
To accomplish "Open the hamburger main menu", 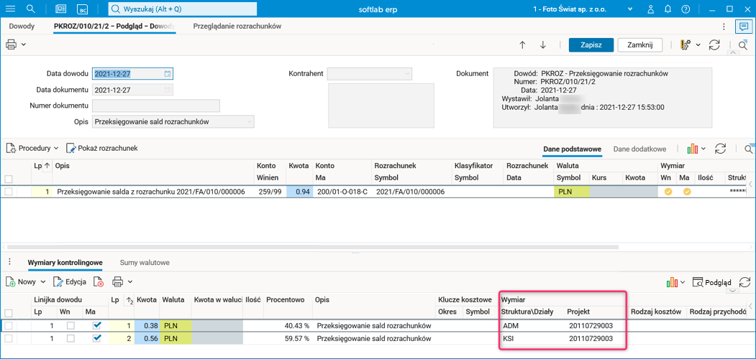I will coord(10,9).
